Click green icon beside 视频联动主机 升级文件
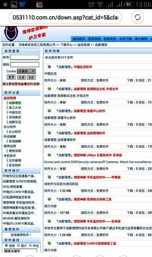The width and height of the screenshot is (152, 257). (49, 89)
